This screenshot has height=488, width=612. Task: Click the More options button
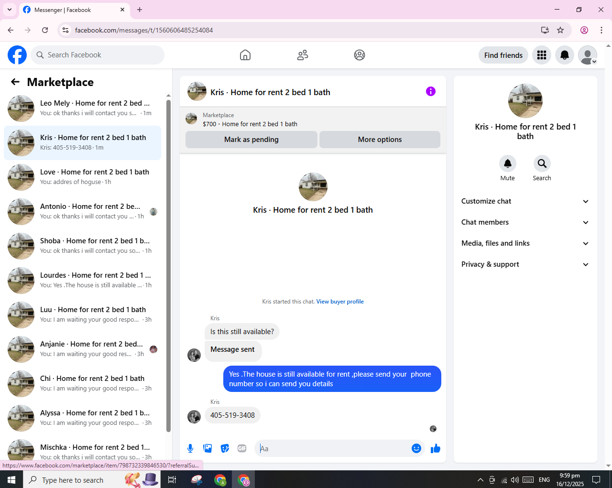pyautogui.click(x=380, y=140)
